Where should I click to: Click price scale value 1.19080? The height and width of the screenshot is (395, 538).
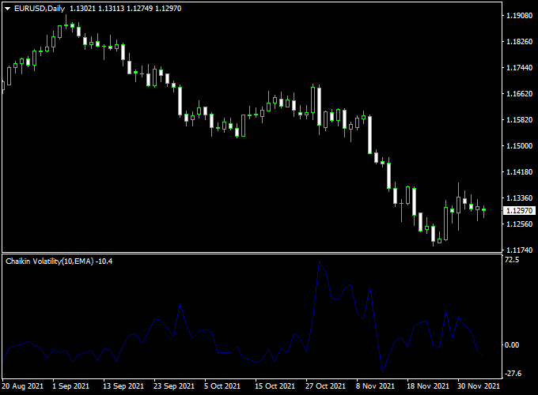click(x=520, y=16)
